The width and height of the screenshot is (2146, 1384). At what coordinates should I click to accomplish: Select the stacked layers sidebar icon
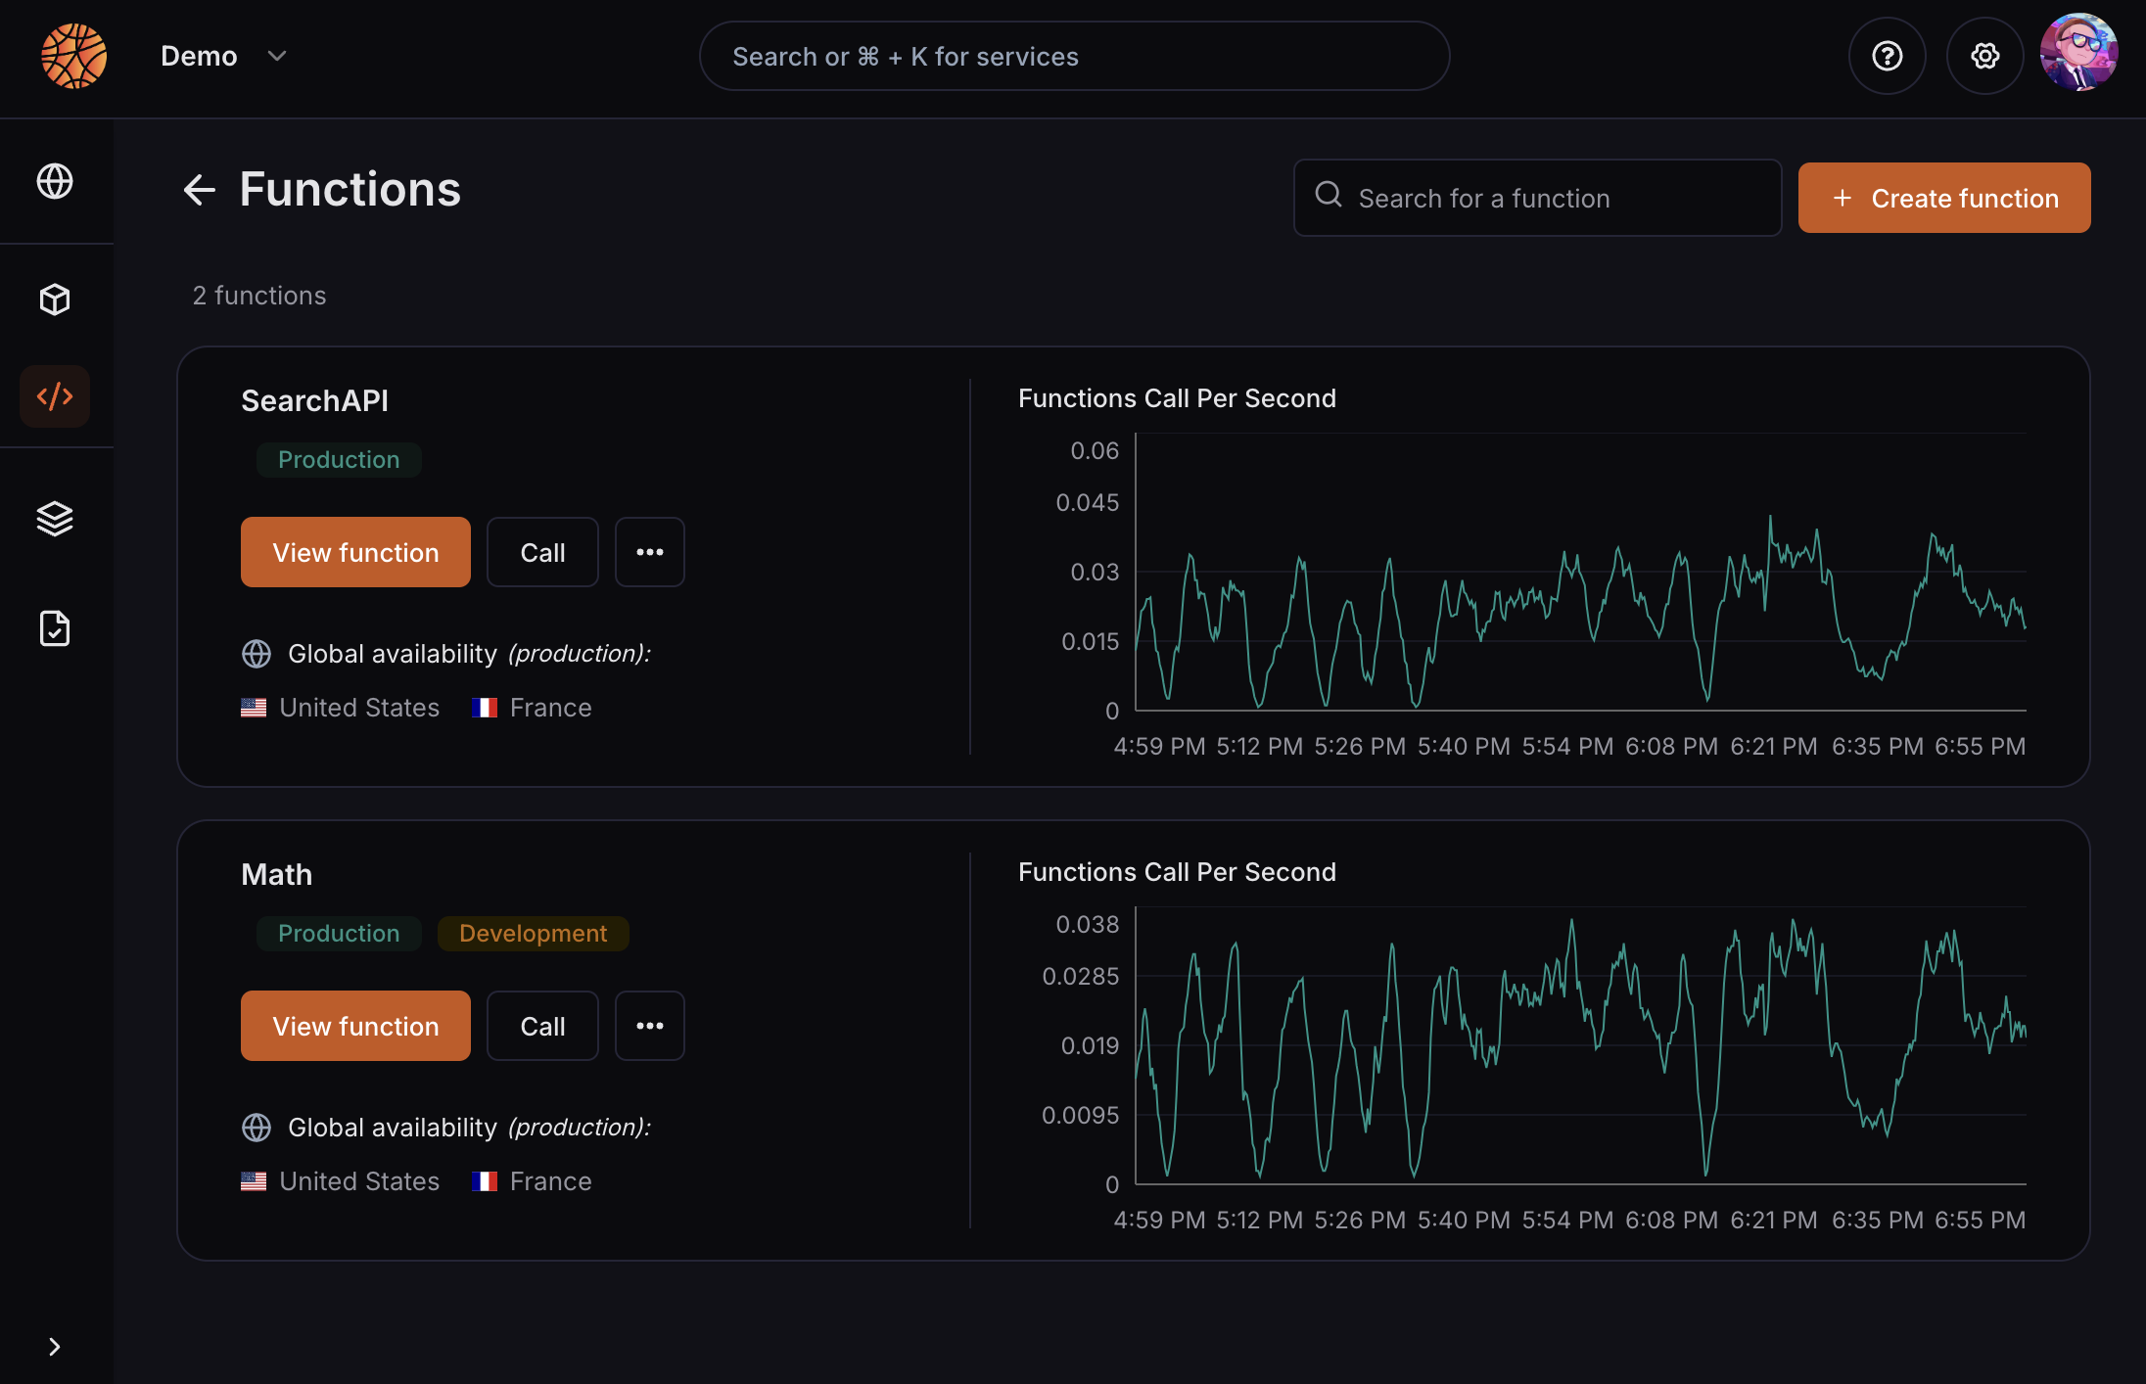55,519
